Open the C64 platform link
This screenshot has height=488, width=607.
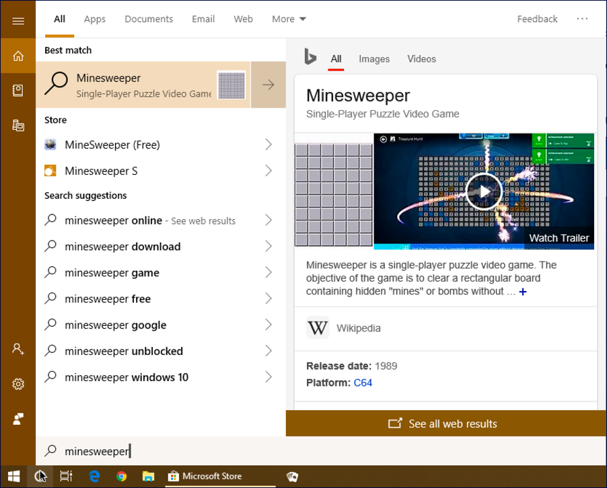click(x=363, y=383)
